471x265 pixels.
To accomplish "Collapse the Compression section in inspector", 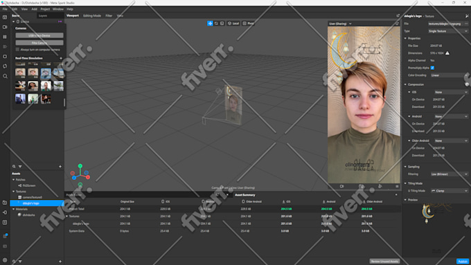I will (x=405, y=84).
